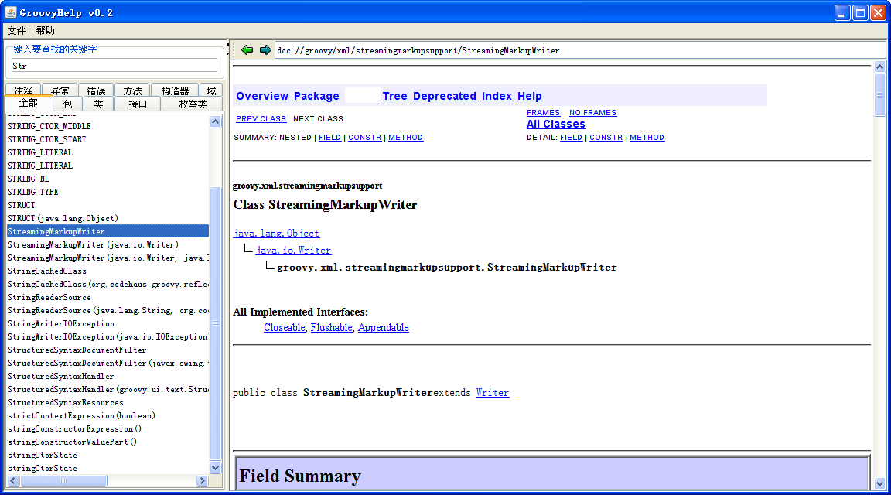
Task: Open the Index link
Action: point(497,96)
